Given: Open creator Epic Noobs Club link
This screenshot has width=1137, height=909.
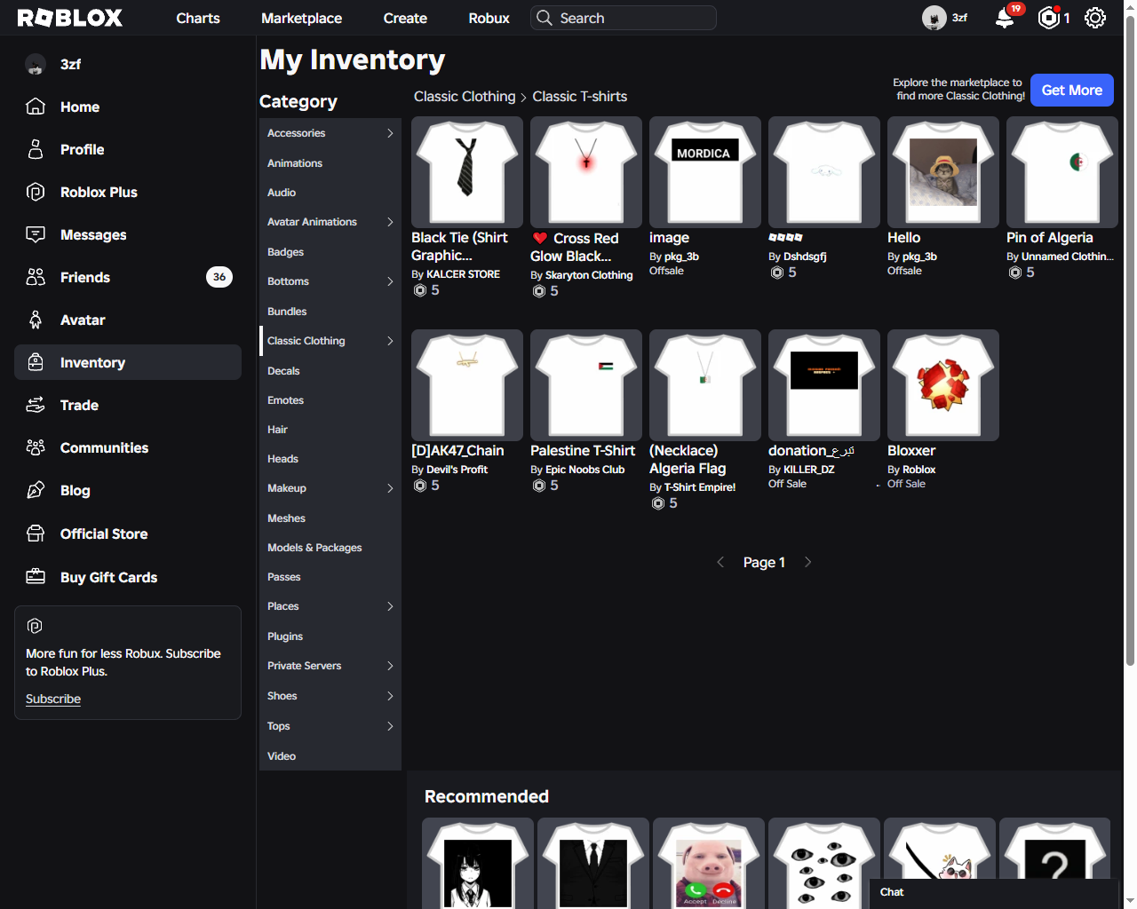Looking at the screenshot, I should coord(584,470).
